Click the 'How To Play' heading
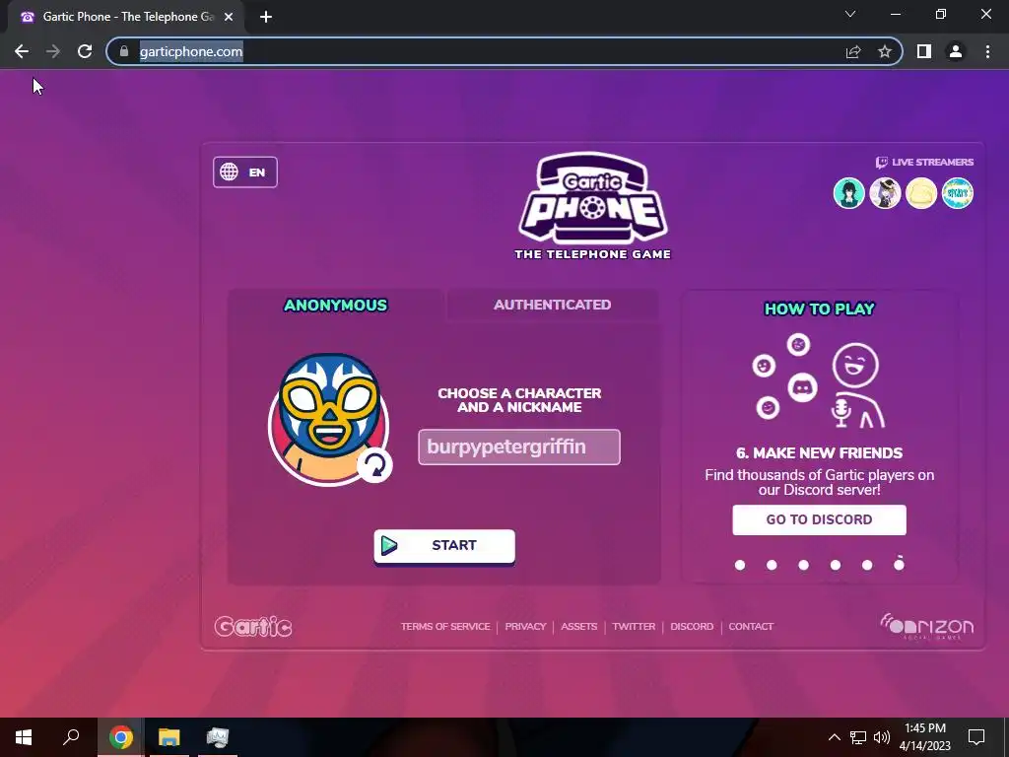Viewport: 1009px width, 757px height. point(819,309)
